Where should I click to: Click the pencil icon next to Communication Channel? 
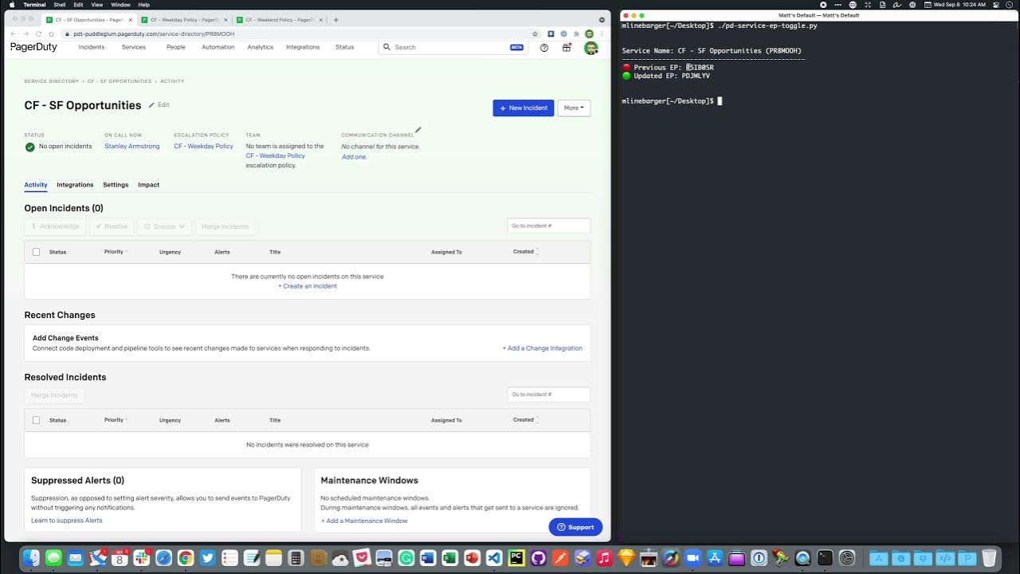point(418,130)
